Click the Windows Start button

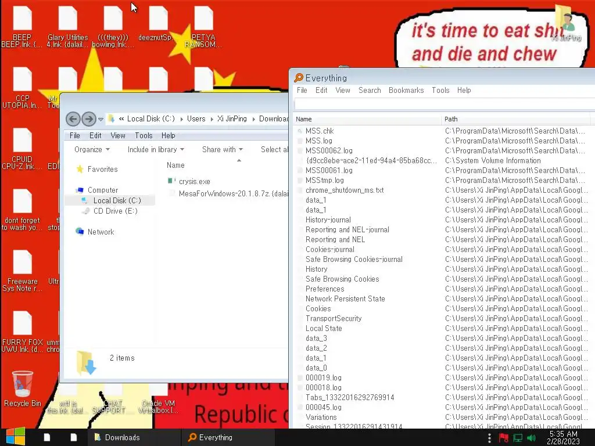click(x=16, y=437)
